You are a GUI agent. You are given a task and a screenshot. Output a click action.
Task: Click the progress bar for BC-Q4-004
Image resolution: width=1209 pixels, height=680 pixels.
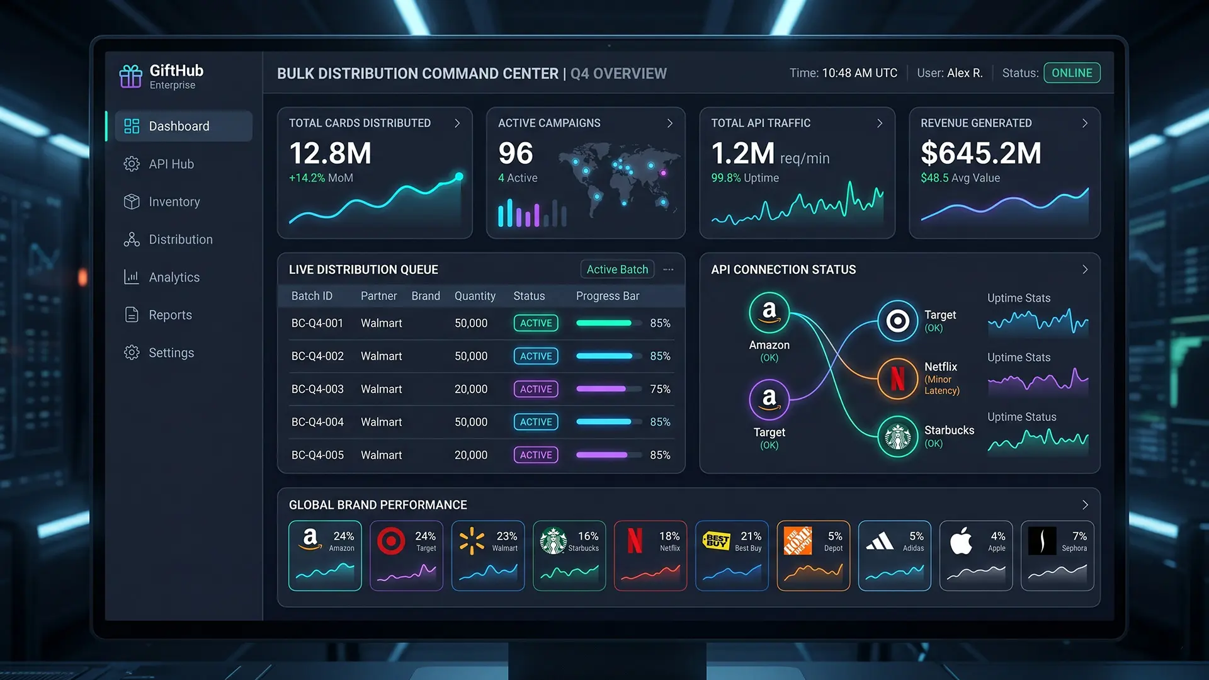point(609,422)
